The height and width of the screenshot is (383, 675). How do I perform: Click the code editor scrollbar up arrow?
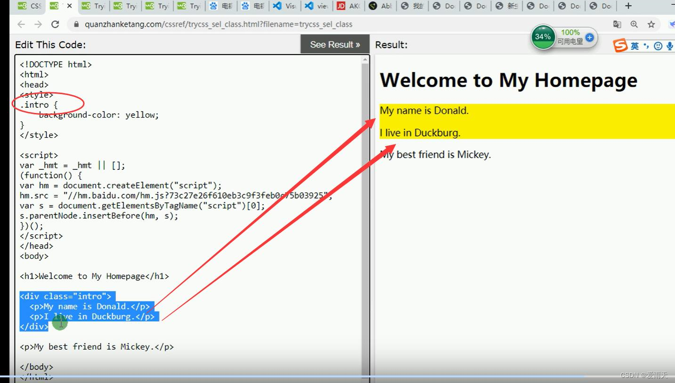(365, 59)
